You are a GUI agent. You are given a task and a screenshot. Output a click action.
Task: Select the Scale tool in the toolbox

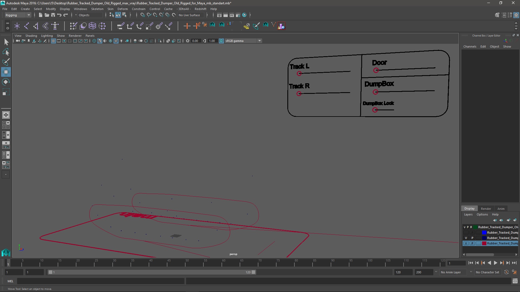click(x=6, y=92)
